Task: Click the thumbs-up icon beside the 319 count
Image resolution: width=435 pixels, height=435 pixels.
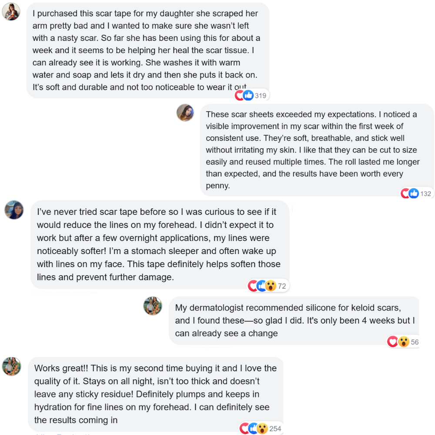Action: [x=248, y=95]
